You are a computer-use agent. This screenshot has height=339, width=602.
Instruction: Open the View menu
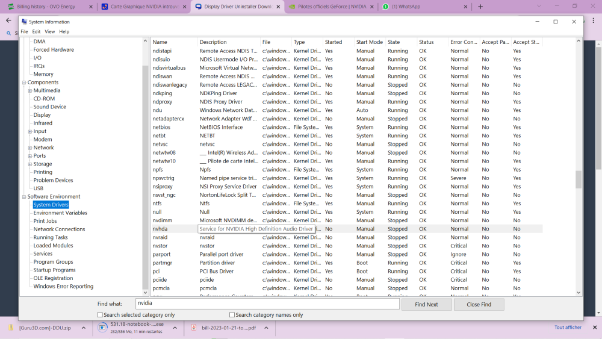[x=49, y=31]
